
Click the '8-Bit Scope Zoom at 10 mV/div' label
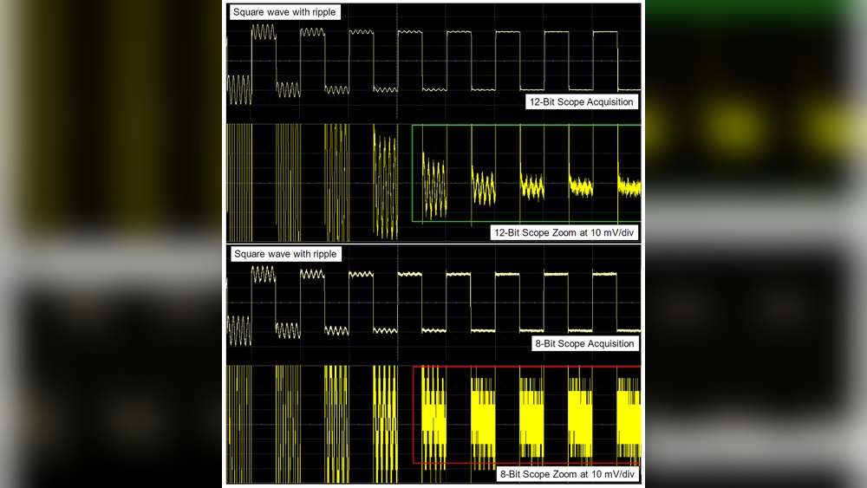(x=567, y=473)
